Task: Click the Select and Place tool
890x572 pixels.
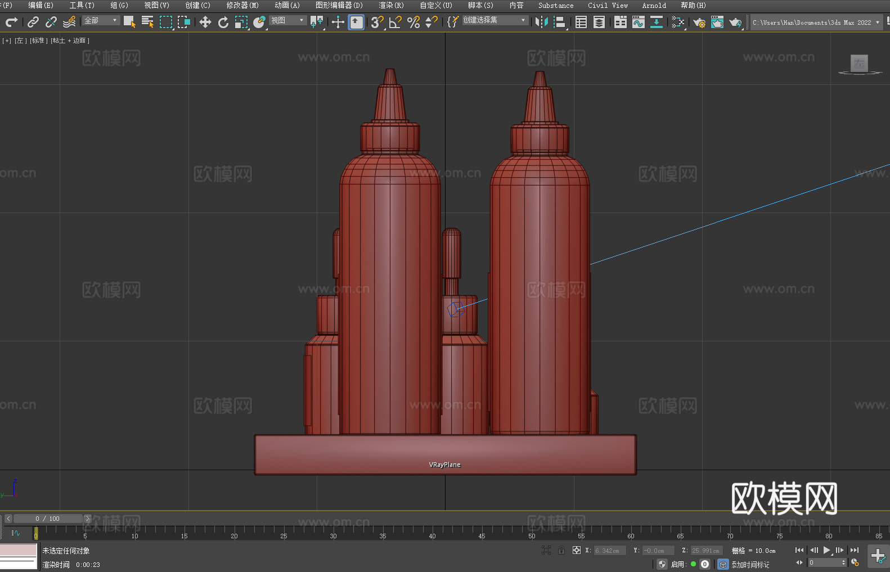Action: click(x=259, y=22)
